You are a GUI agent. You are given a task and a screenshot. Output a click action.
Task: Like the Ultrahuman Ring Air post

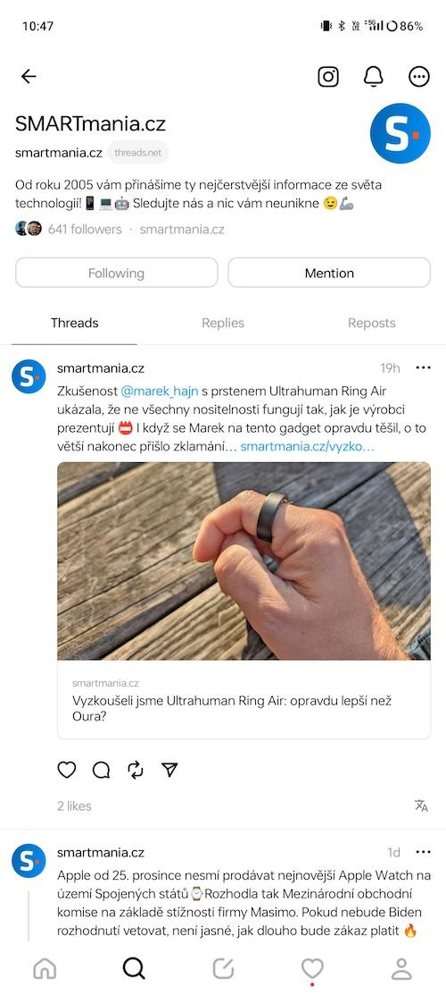(67, 770)
